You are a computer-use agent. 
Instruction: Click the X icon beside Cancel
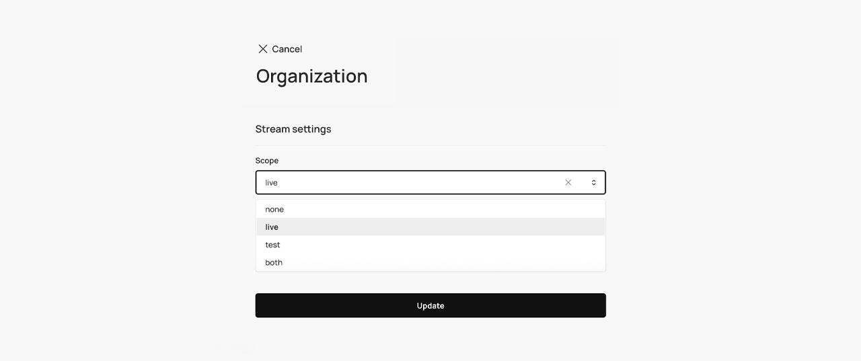pyautogui.click(x=262, y=49)
